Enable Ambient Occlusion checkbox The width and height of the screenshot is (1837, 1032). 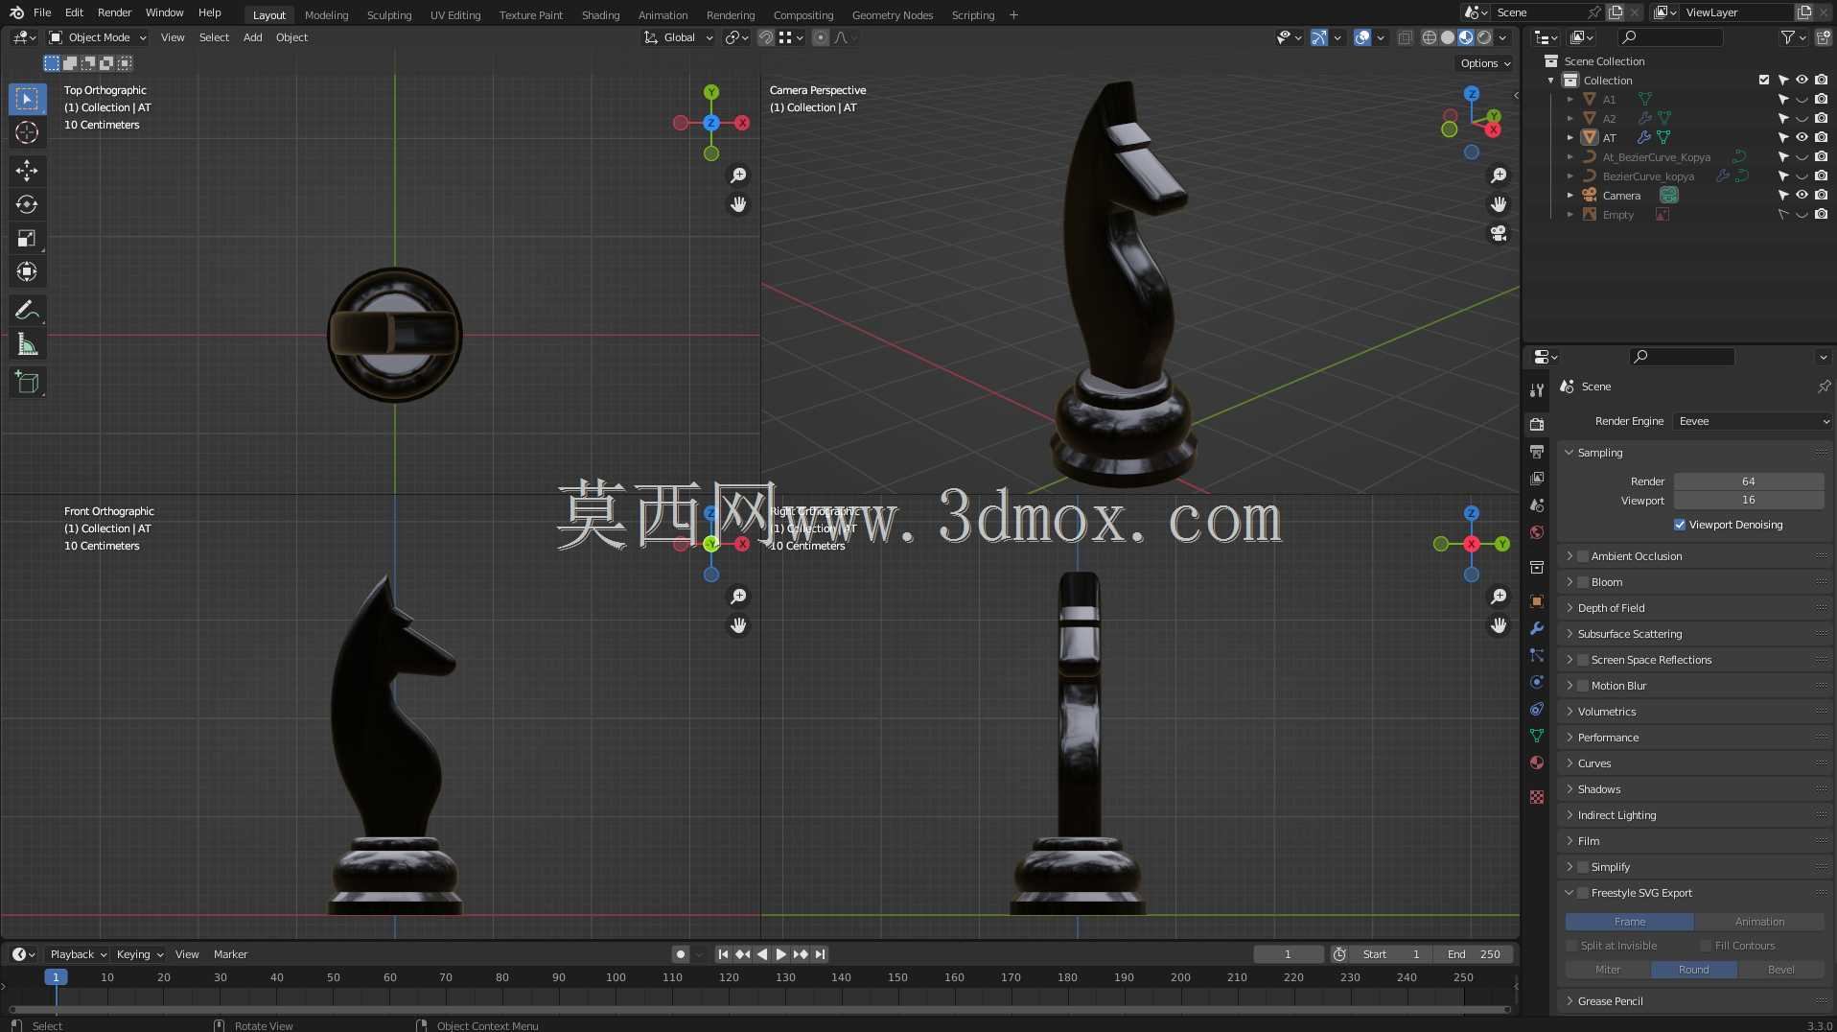coord(1584,556)
